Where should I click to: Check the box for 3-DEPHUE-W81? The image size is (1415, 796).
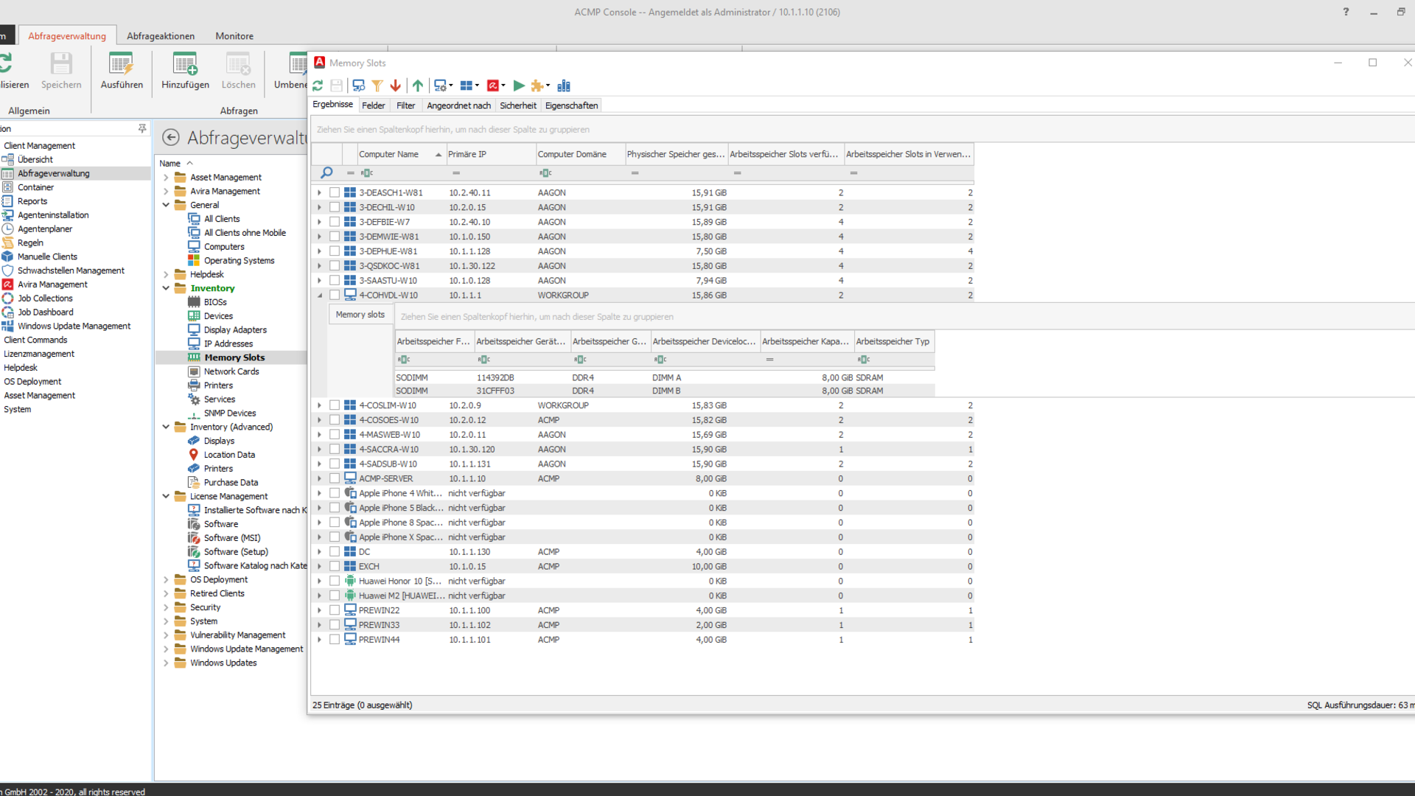tap(335, 251)
